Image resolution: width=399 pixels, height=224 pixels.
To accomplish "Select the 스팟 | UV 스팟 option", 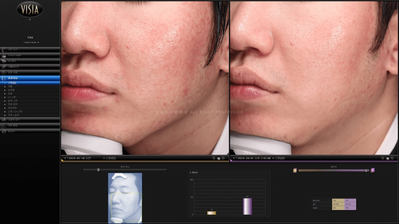I will (x=30, y=112).
